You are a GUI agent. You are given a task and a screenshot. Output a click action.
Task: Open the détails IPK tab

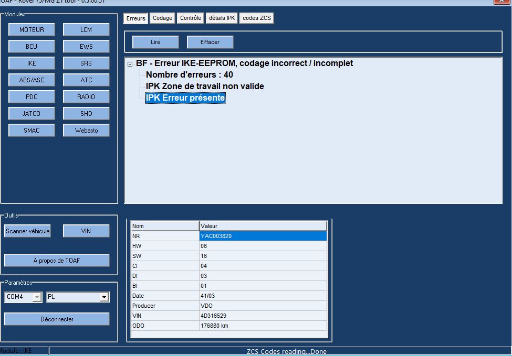click(x=222, y=18)
